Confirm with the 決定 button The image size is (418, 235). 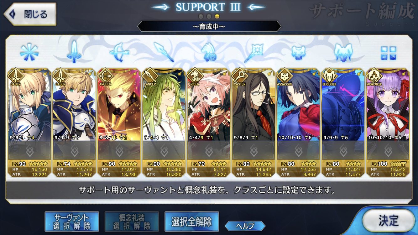pos(389,221)
